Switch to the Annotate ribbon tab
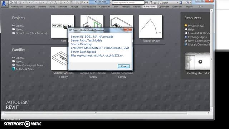Viewport: 229px width, 129px height. [63, 6]
